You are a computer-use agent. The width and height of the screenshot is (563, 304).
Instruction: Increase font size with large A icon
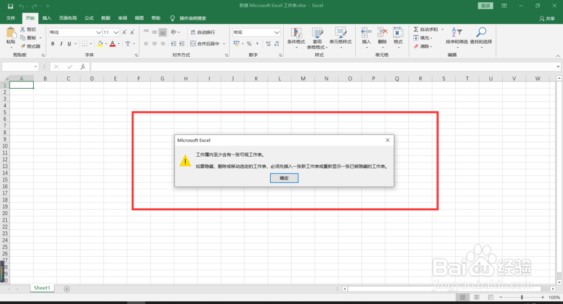coord(124,32)
